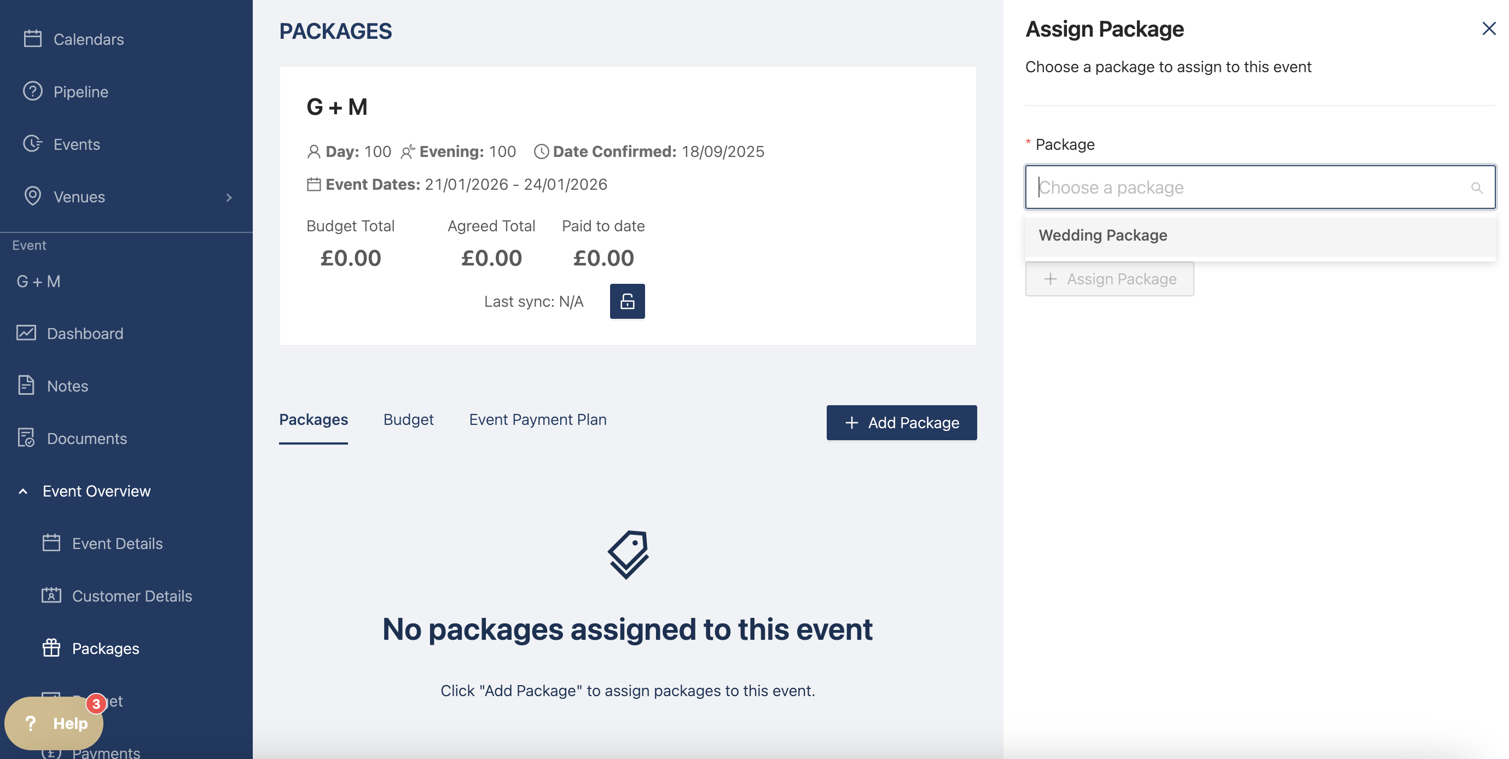The image size is (1509, 759).
Task: Click the Events clock icon
Action: point(33,144)
